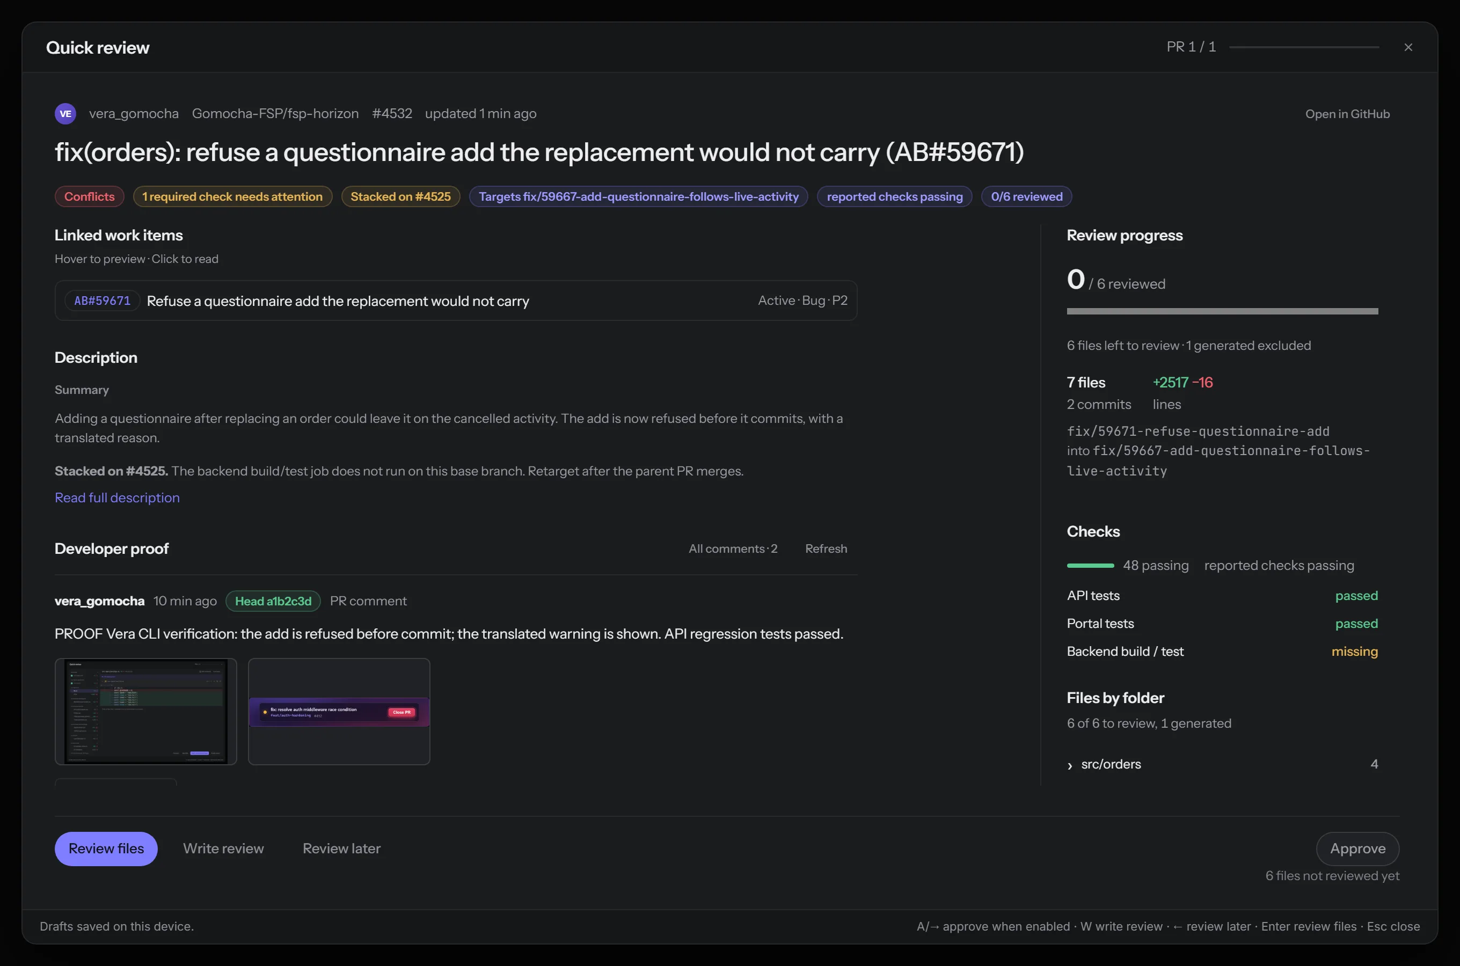Click work item title 'Refuse a questionnaire add...'
1460x966 pixels.
point(338,301)
